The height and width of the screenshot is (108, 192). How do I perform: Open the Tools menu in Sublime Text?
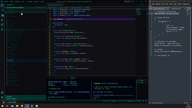[175, 4]
